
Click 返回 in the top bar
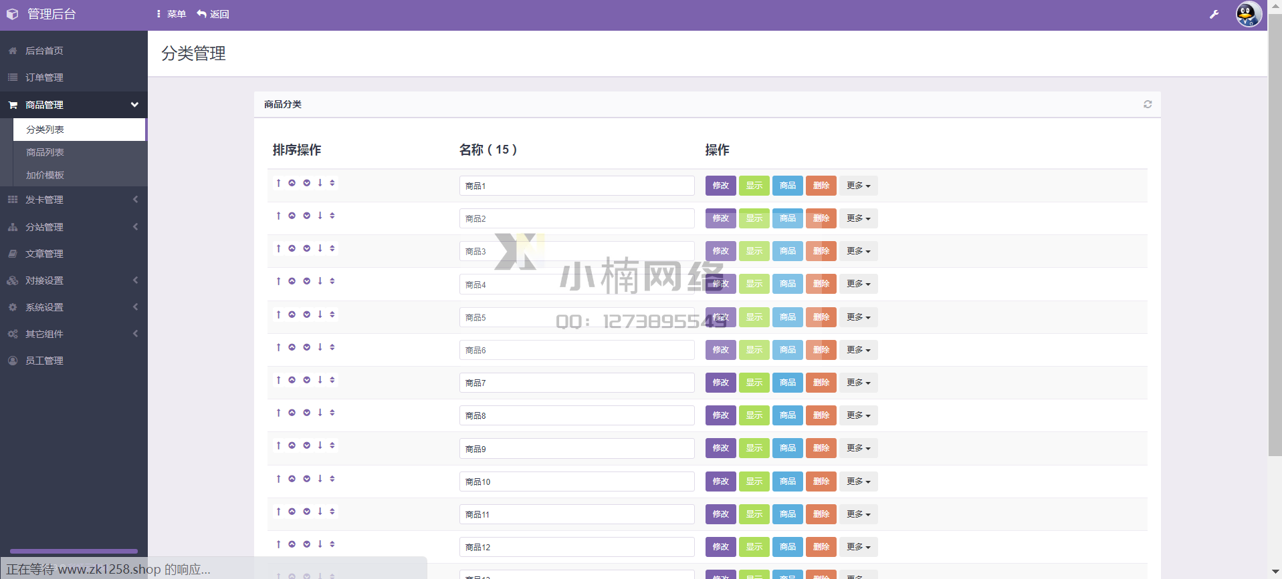pos(213,14)
